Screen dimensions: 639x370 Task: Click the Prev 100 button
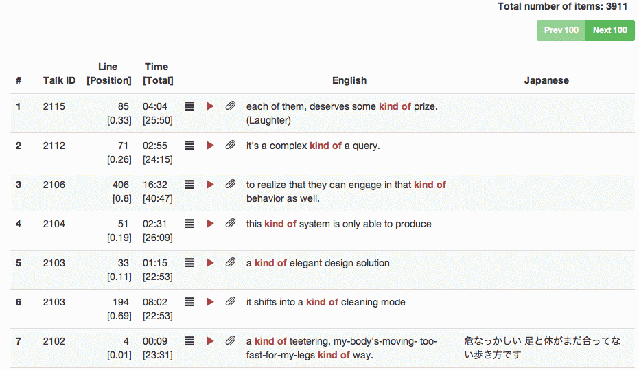[x=561, y=30]
